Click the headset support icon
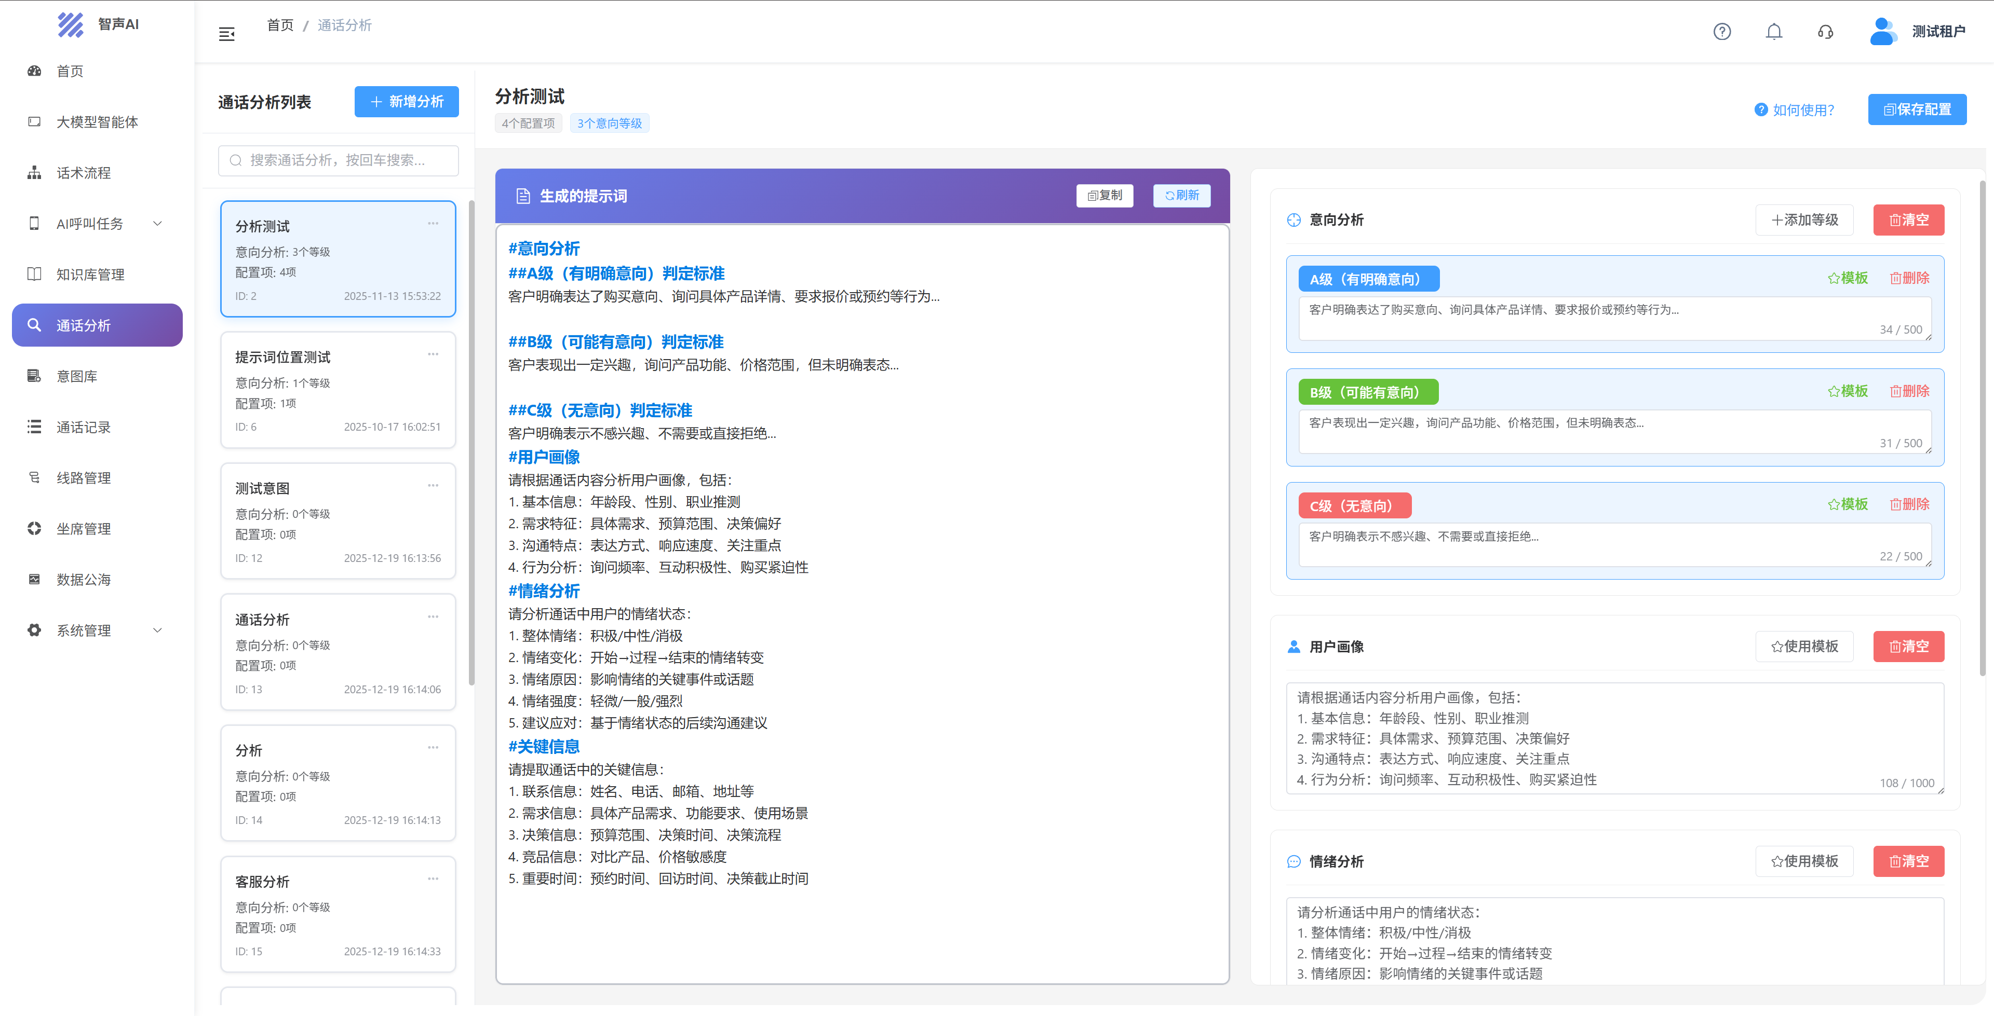The image size is (1994, 1016). tap(1825, 32)
